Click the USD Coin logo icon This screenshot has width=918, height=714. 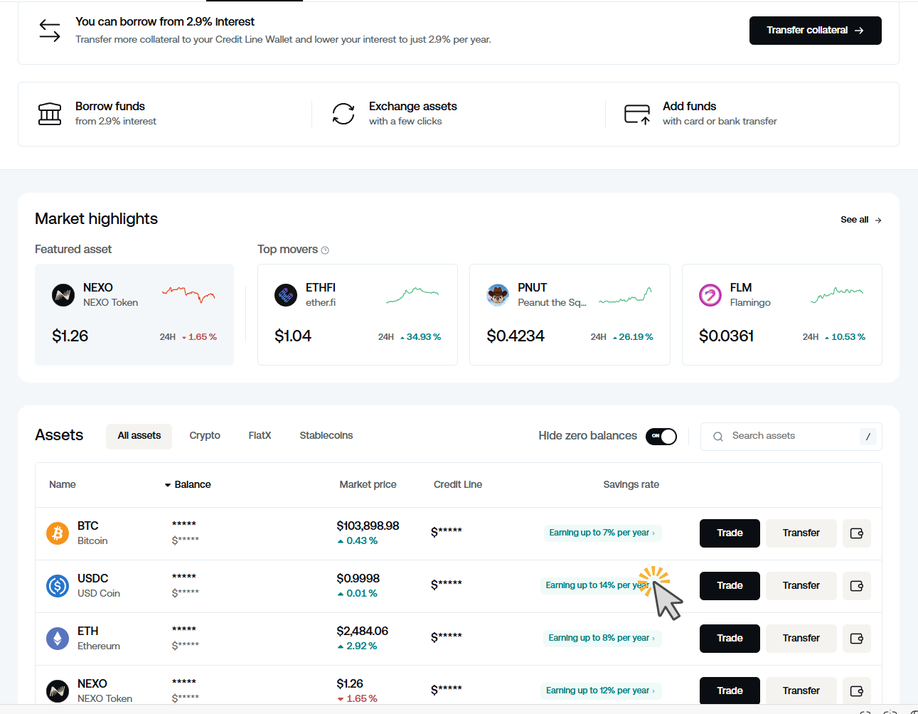(58, 585)
